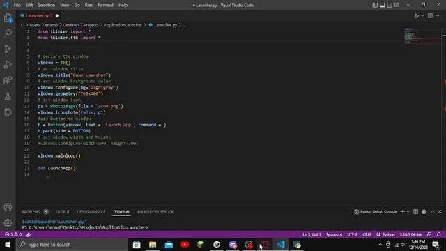Open the Go menu

click(x=77, y=5)
